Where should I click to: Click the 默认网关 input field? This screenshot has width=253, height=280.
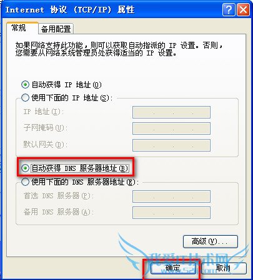pos(171,145)
